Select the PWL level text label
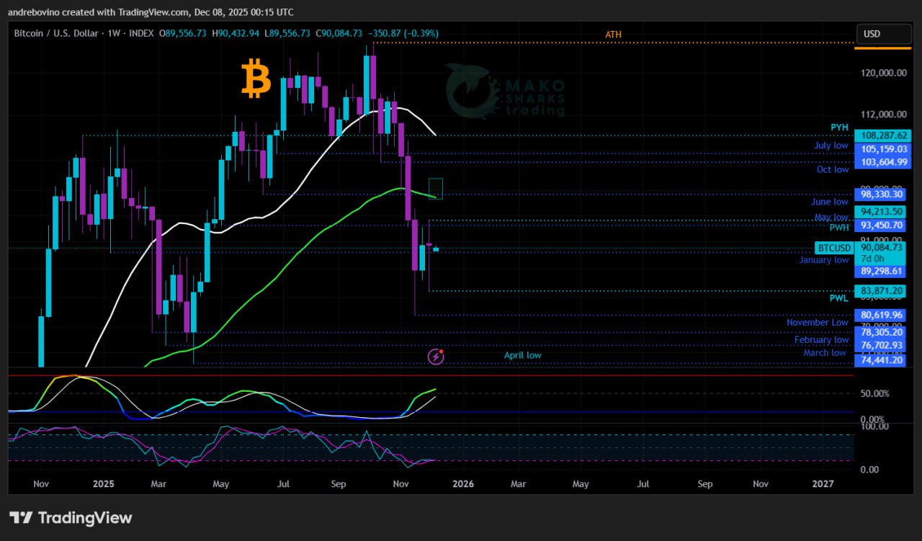The width and height of the screenshot is (922, 541). coord(838,298)
